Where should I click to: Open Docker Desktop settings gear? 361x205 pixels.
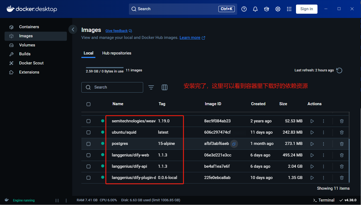click(278, 9)
